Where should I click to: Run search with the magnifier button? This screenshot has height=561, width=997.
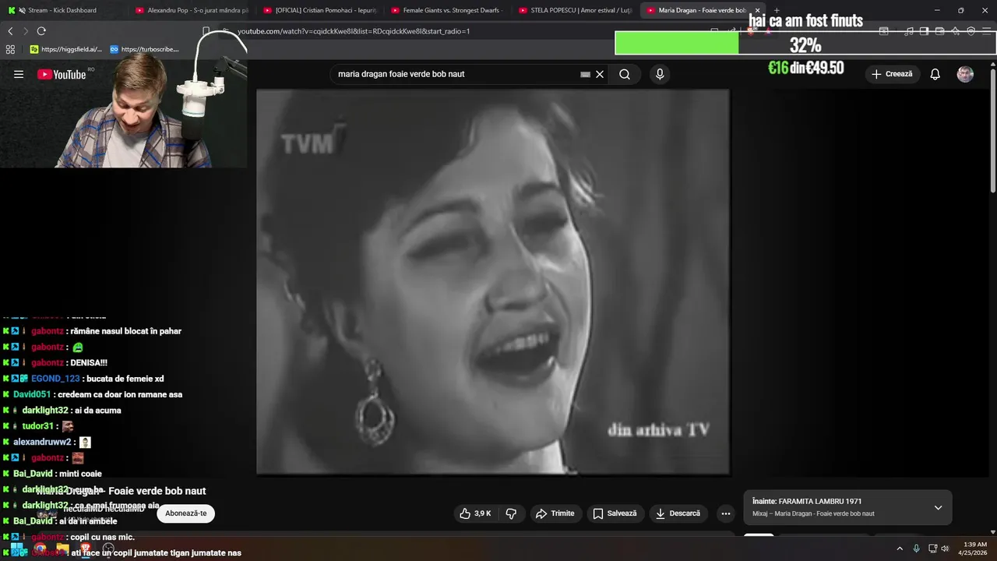625,74
